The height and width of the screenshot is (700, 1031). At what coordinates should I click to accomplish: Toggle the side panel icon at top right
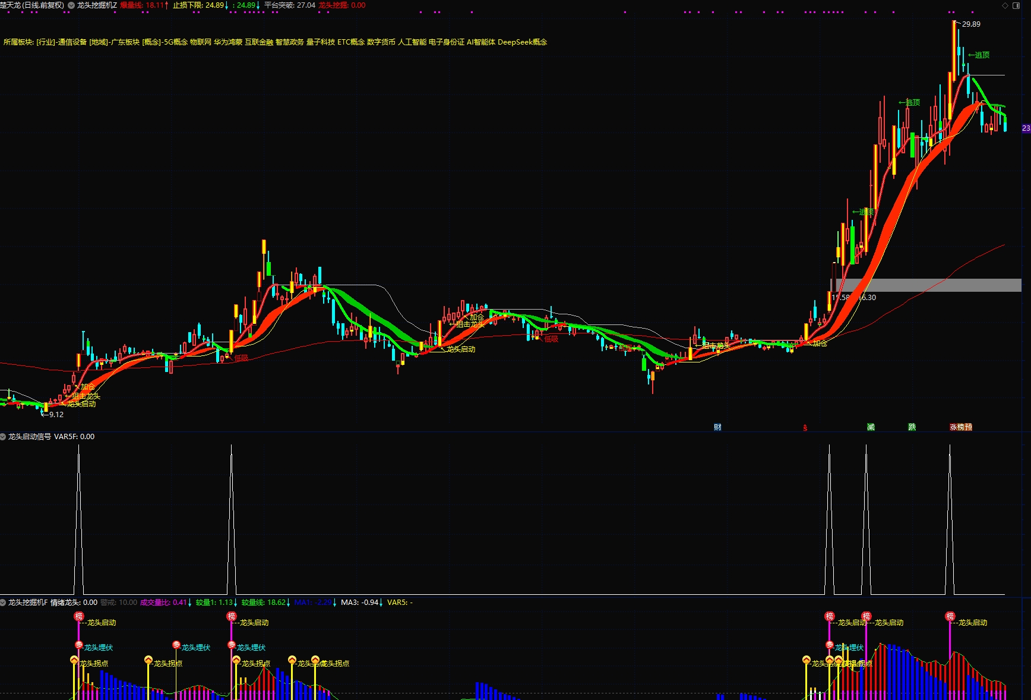(x=1016, y=5)
